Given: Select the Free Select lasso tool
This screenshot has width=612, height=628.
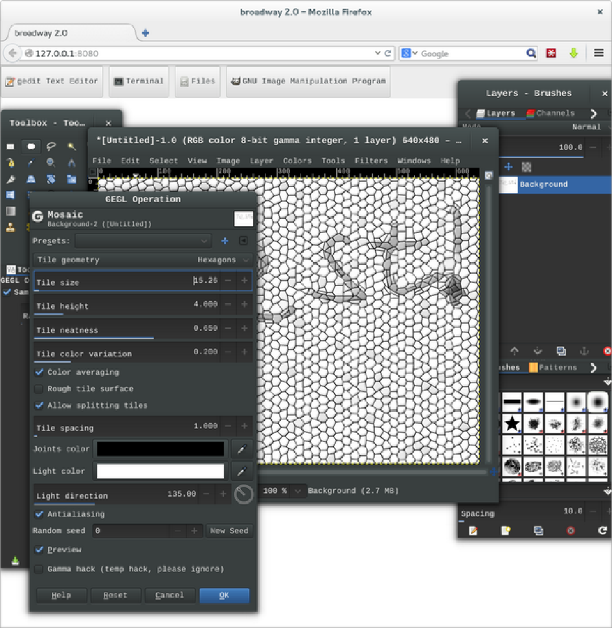Looking at the screenshot, I should pos(51,146).
